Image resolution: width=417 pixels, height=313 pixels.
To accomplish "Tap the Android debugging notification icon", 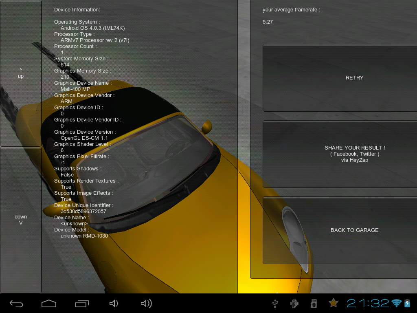I will 294,303.
